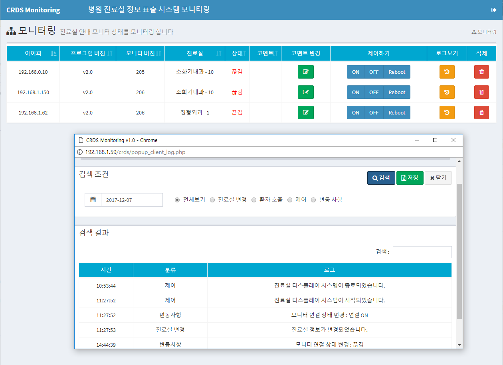Viewport: 503px width, 365px height.
Task: Click the 검색 search button in popup
Action: click(x=381, y=178)
